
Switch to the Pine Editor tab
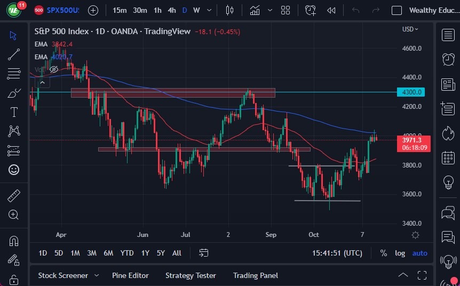130,275
